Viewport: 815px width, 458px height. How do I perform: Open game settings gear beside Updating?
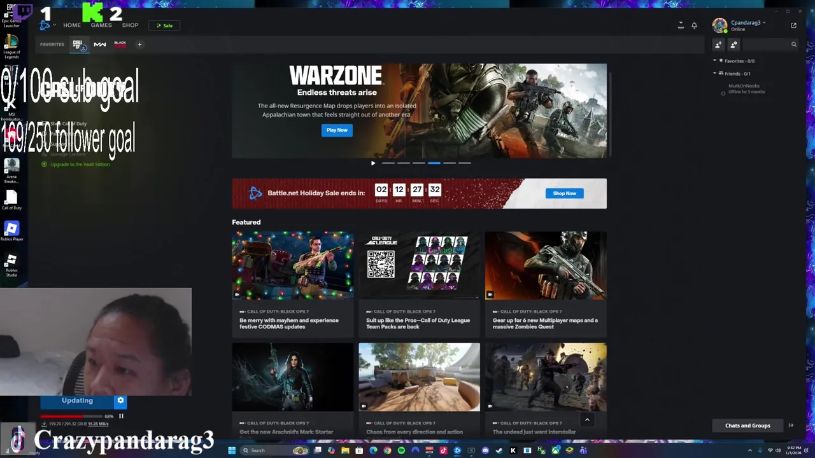[x=120, y=401]
